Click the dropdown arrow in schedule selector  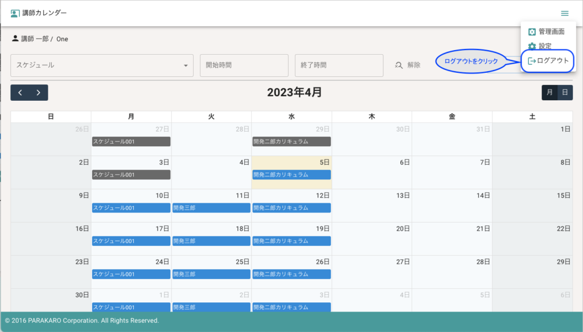[186, 65]
